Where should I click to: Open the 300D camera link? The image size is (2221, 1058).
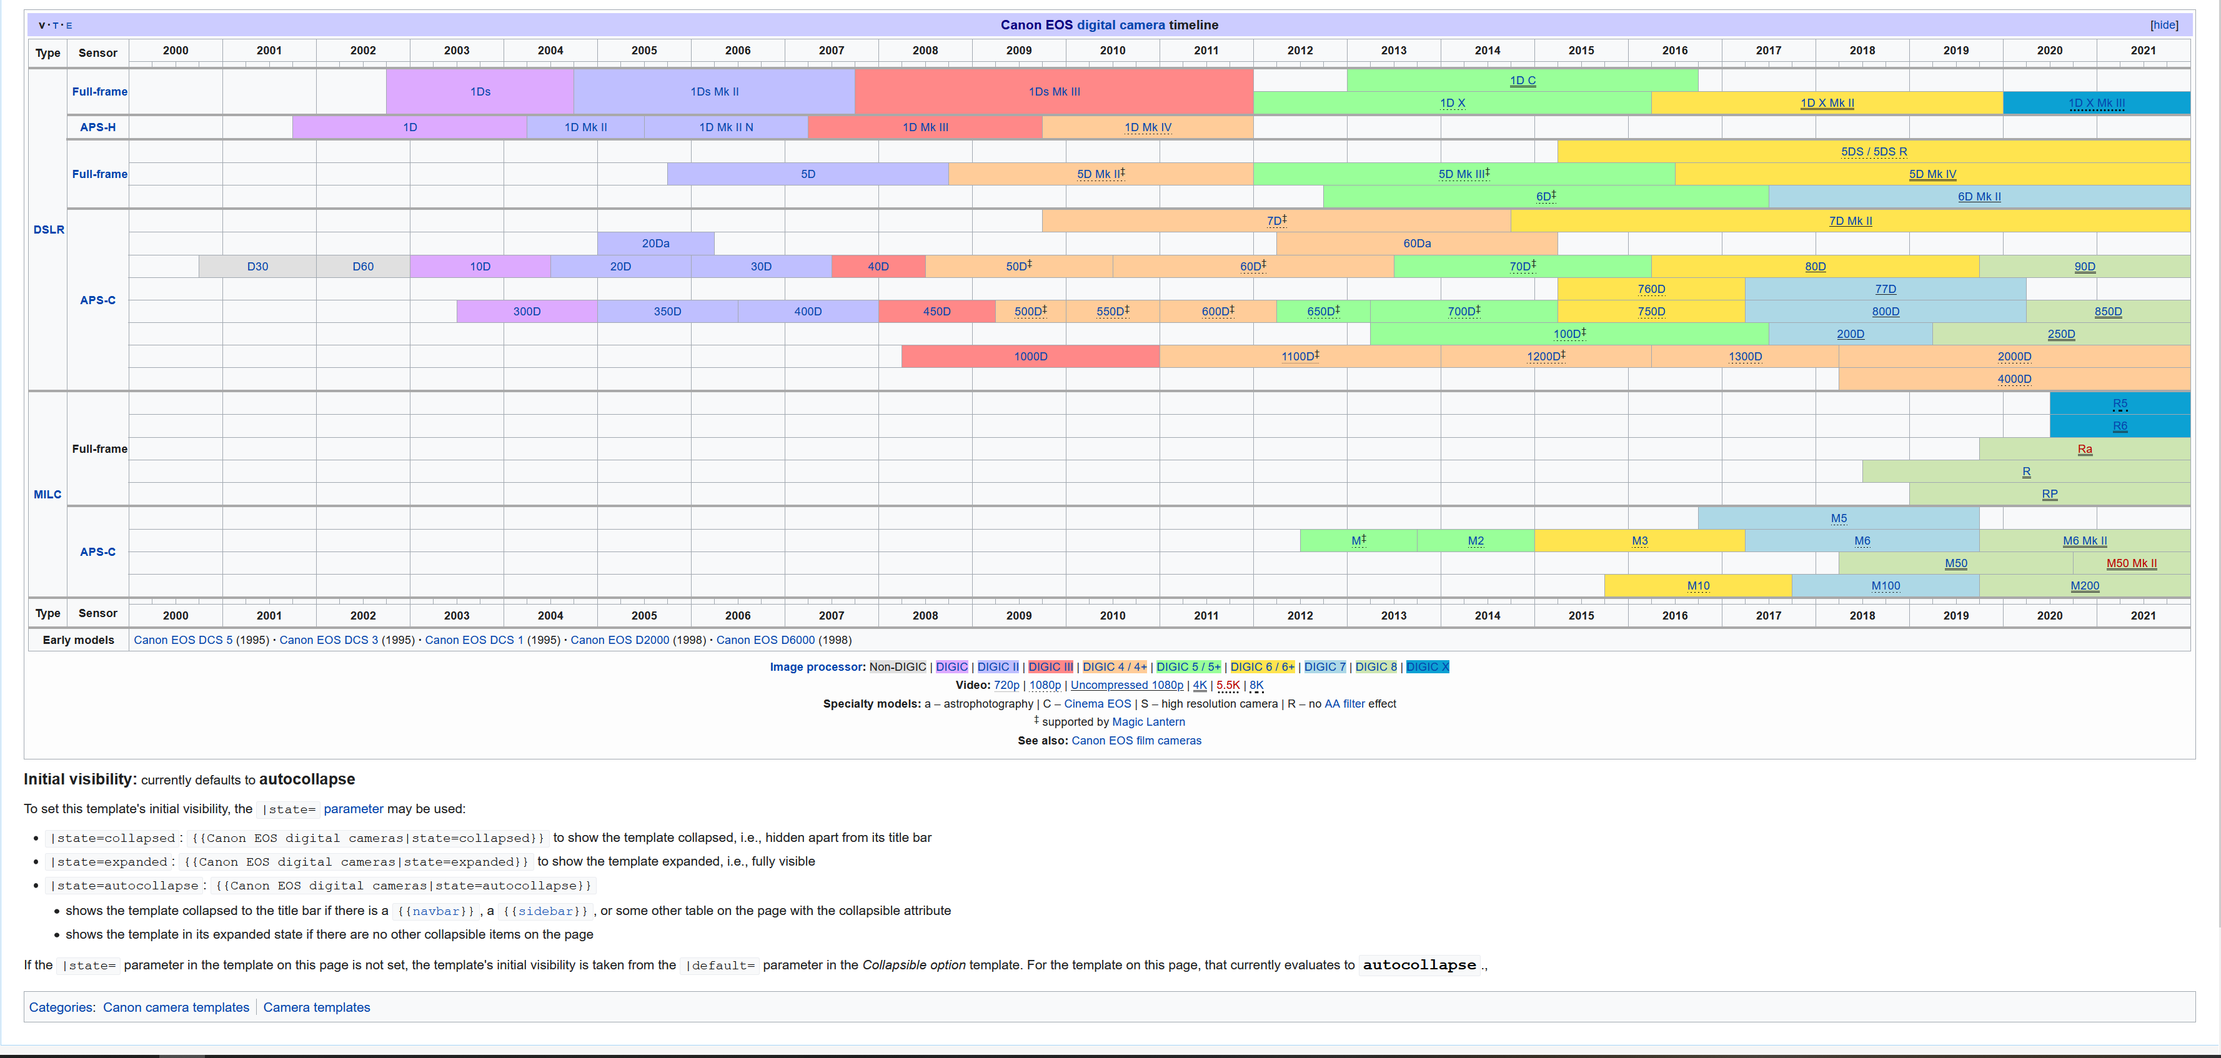527,311
